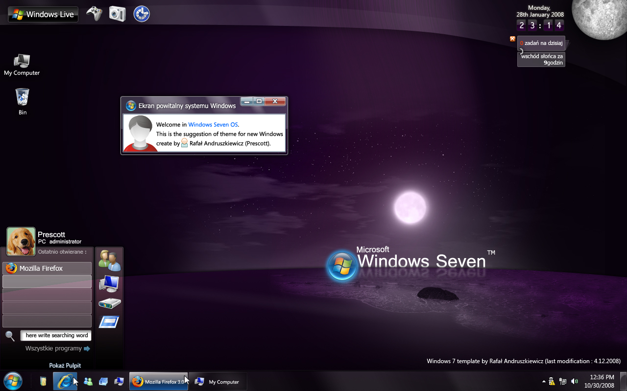Viewport: 627px width, 391px height.
Task: Click the drive icon in start menu side panel
Action: coord(109,304)
